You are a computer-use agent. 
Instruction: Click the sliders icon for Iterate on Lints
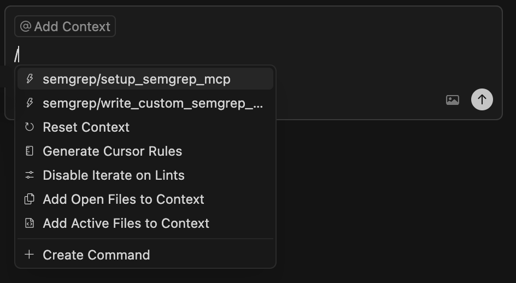tap(30, 175)
